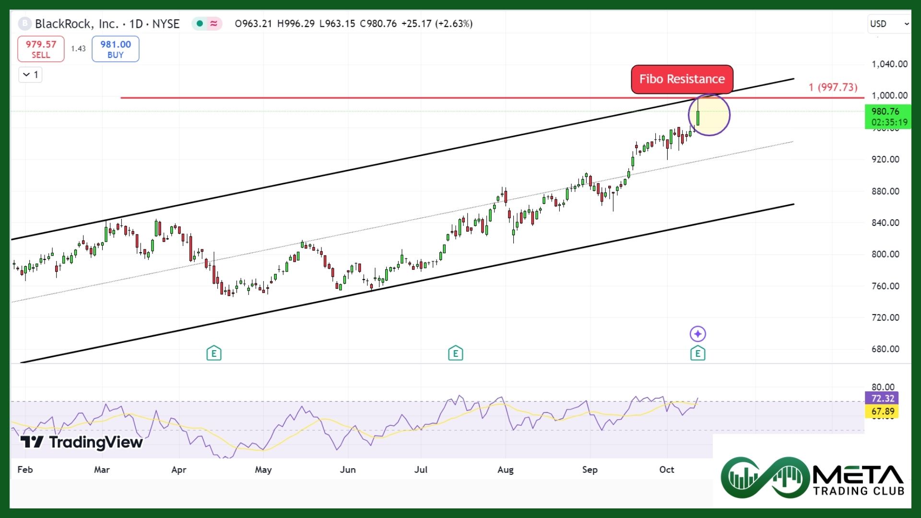Image resolution: width=921 pixels, height=518 pixels.
Task: Click the BlackRock symbol logo icon
Action: (25, 24)
